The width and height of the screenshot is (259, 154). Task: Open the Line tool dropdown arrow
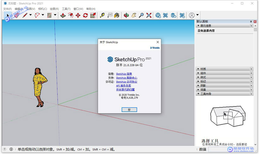(x=31, y=15)
